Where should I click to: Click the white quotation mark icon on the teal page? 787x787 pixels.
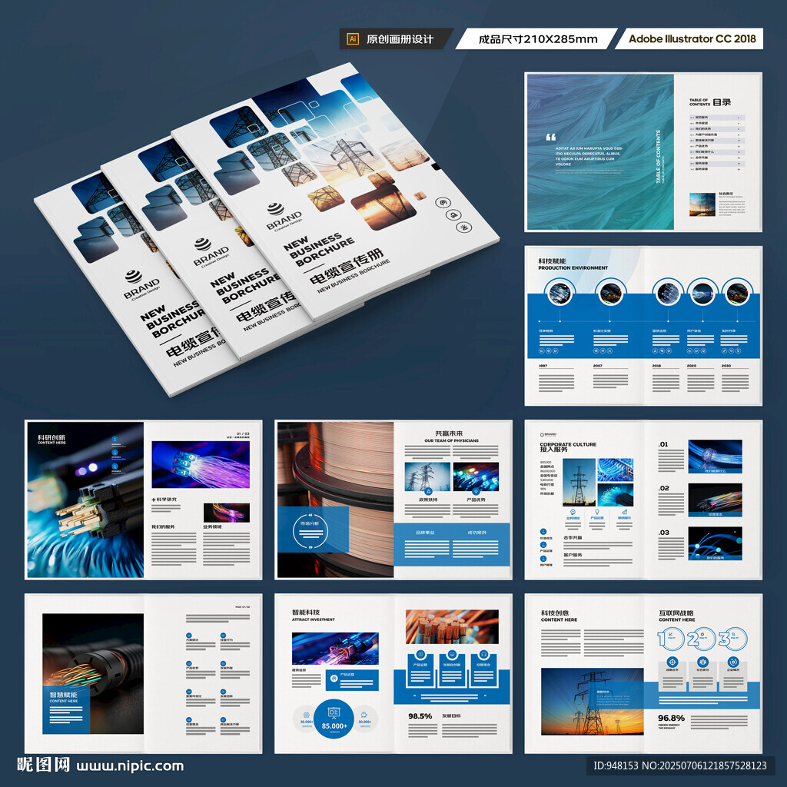click(x=550, y=137)
